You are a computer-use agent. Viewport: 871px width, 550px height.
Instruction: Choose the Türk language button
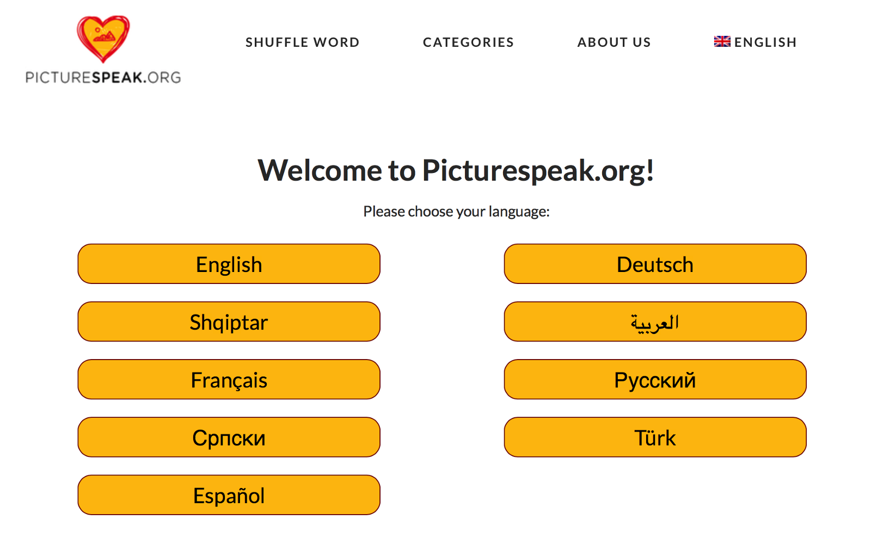pyautogui.click(x=655, y=437)
